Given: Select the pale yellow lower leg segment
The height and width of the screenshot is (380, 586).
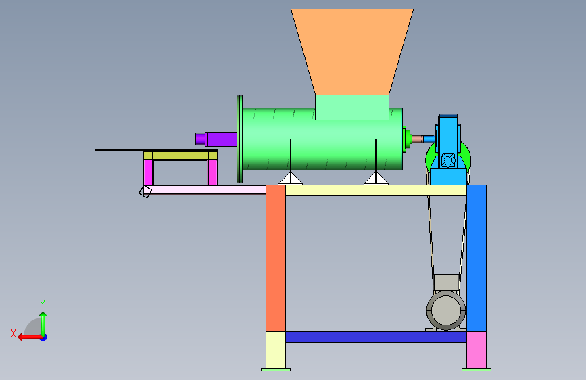Looking at the screenshot, I should click(276, 350).
